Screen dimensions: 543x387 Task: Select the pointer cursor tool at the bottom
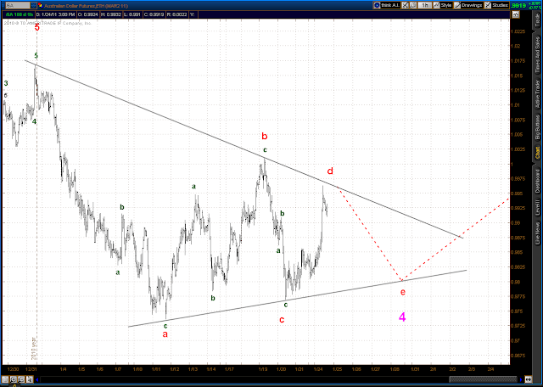point(30,379)
